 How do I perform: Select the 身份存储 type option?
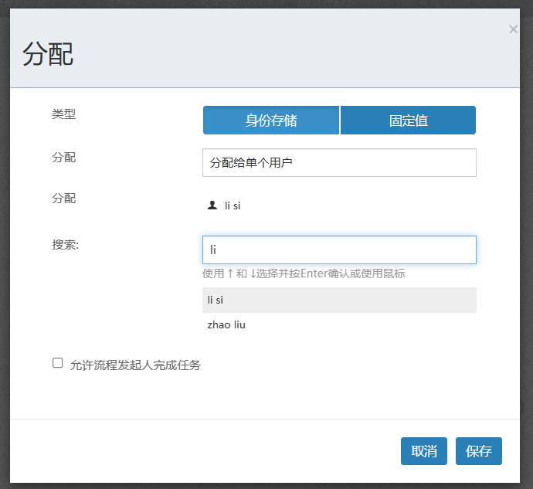tap(271, 121)
